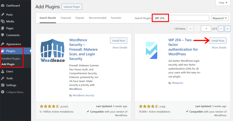Expand the Help dropdown tab
The width and height of the screenshot is (233, 121).
223,3
